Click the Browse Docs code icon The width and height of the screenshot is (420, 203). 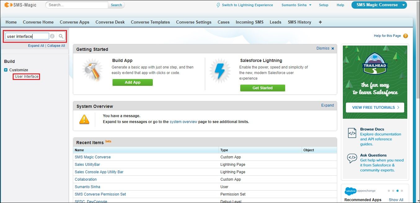point(352,133)
